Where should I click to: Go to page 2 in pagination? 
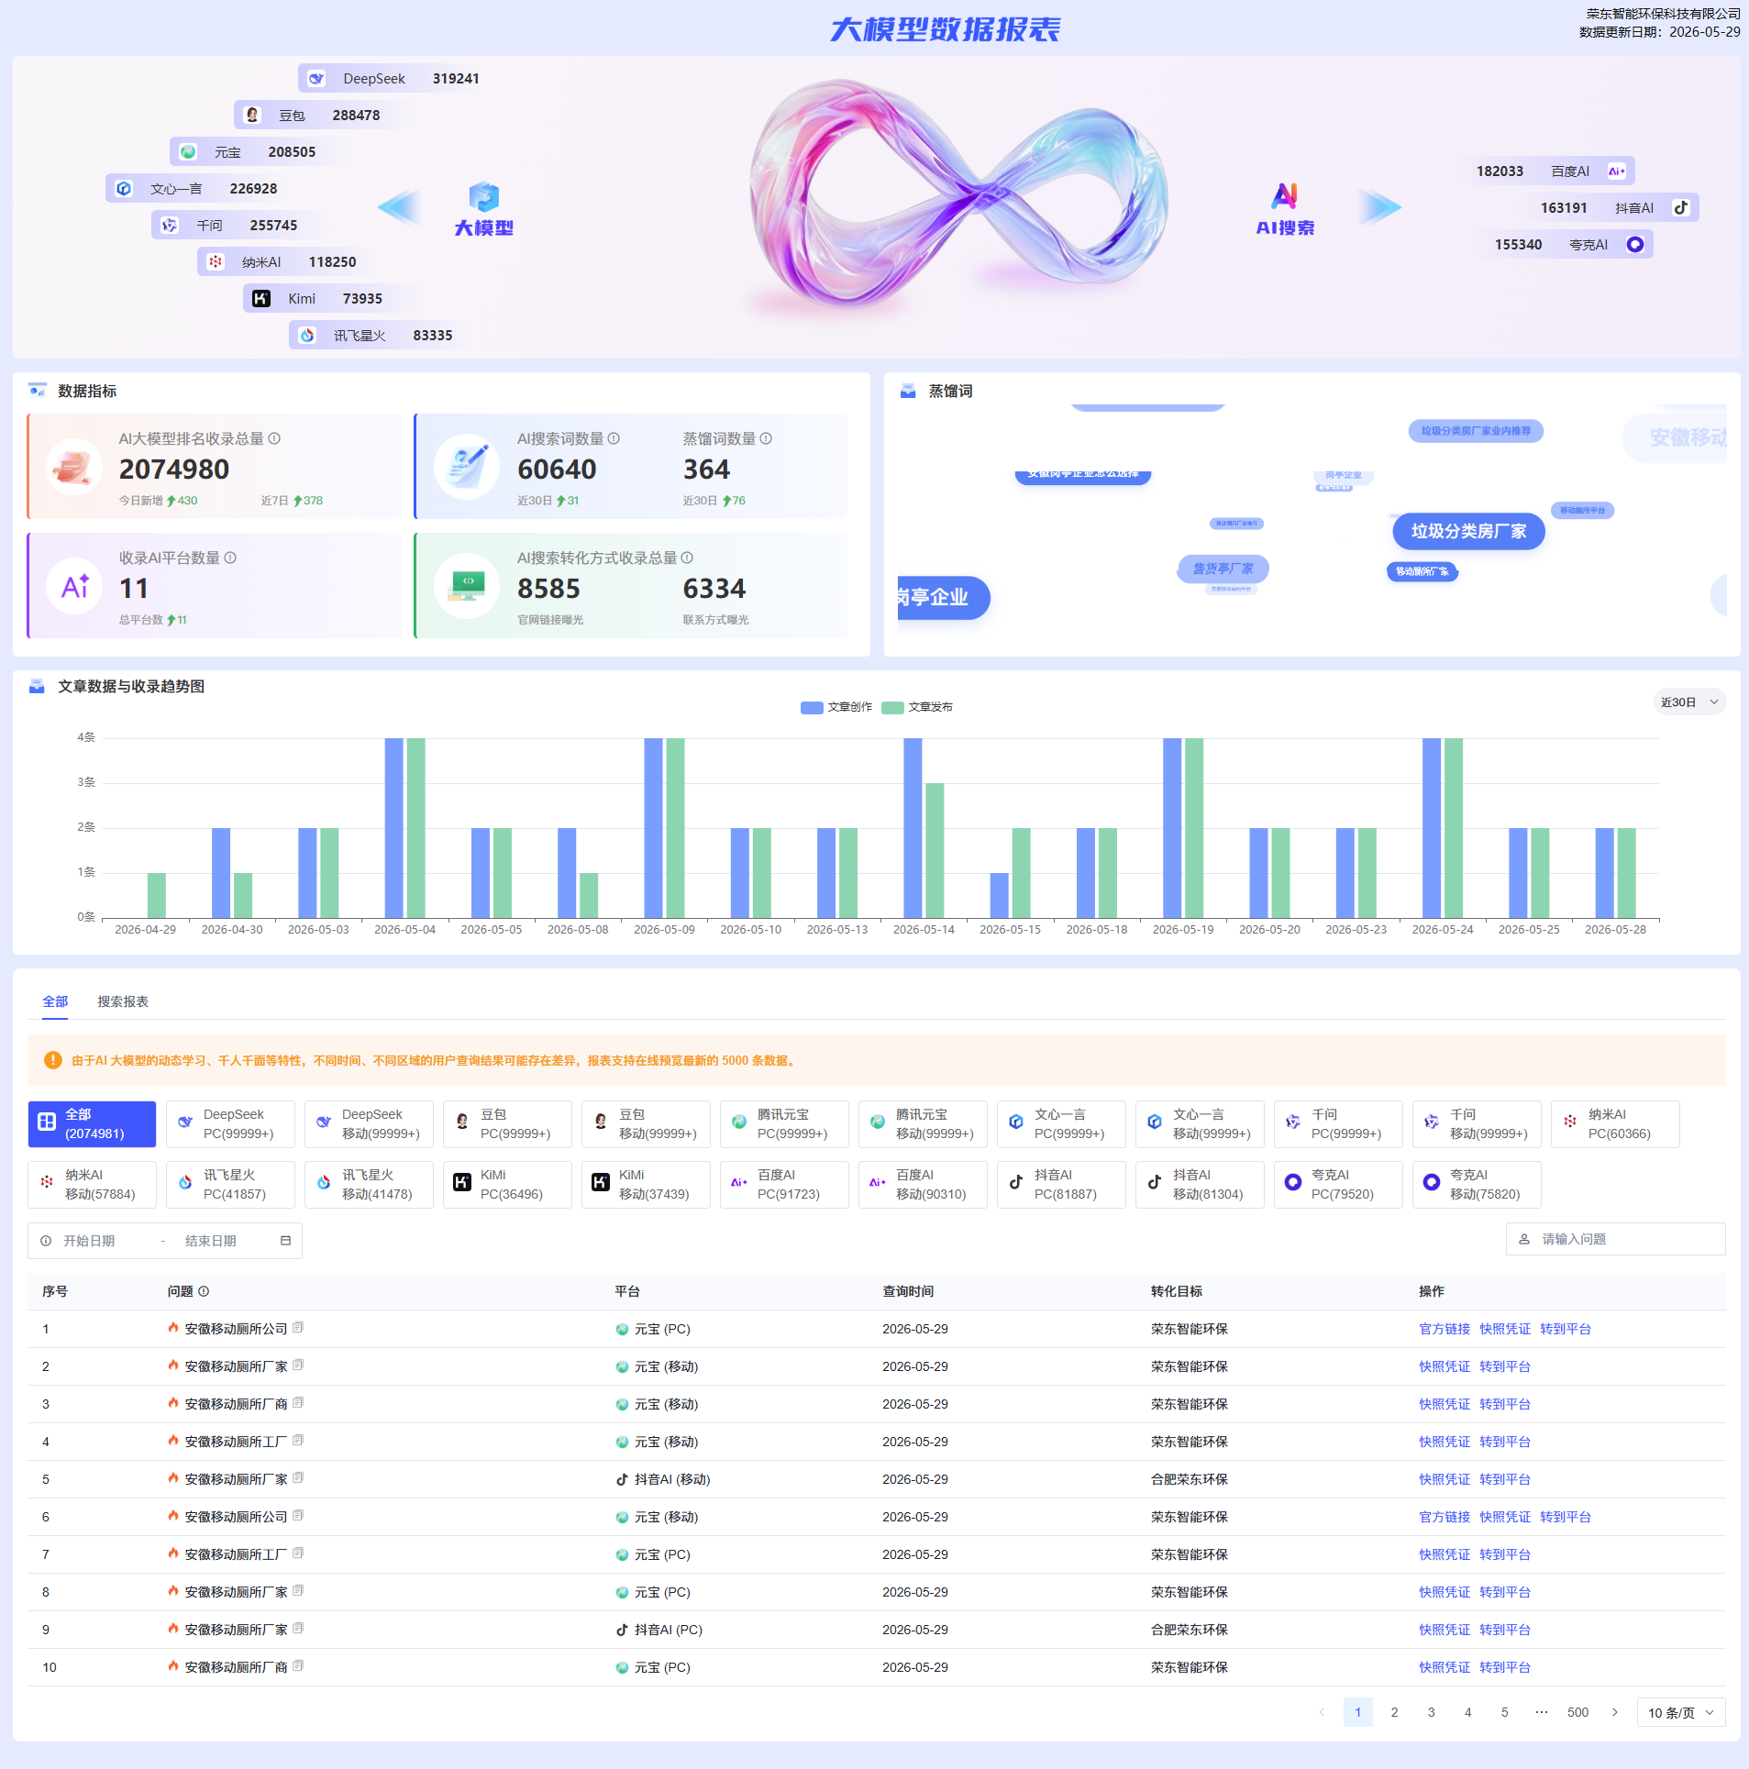pos(1394,1712)
